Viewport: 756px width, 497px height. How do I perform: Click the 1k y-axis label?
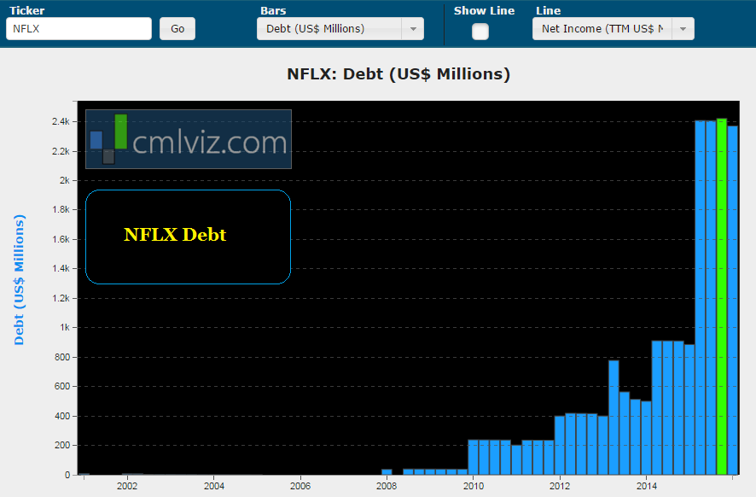click(x=65, y=327)
